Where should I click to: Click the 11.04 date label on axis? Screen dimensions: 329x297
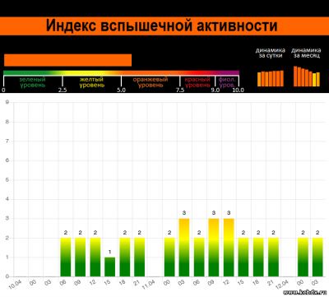[149, 285]
